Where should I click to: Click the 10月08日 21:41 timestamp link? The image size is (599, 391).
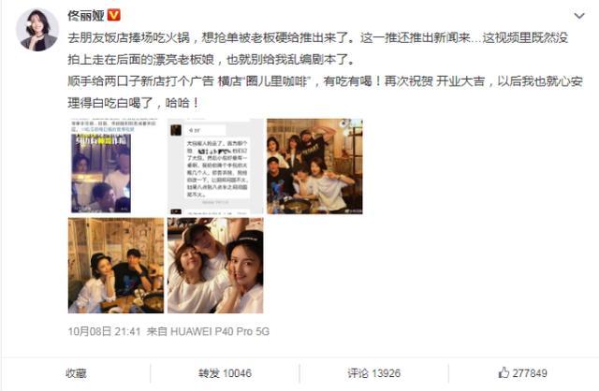click(x=104, y=331)
